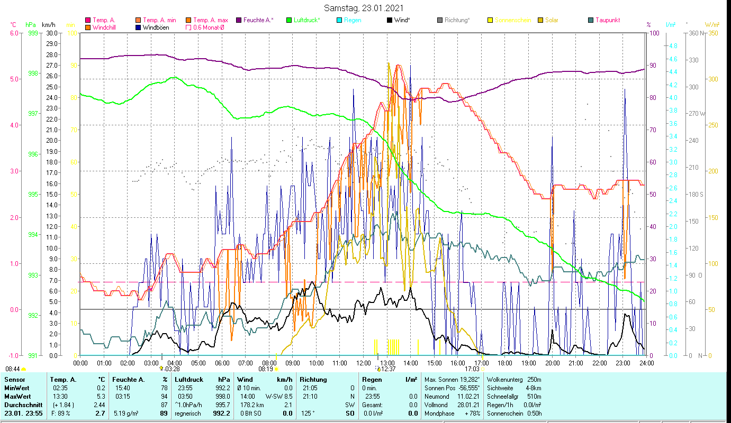This screenshot has height=423, width=731.
Task: Click the moon marker at 12:37
Action: pyautogui.click(x=378, y=369)
